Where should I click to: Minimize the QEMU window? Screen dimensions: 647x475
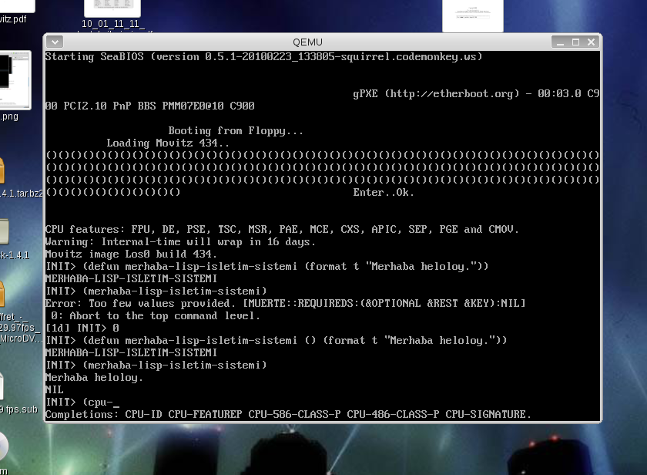coord(561,42)
